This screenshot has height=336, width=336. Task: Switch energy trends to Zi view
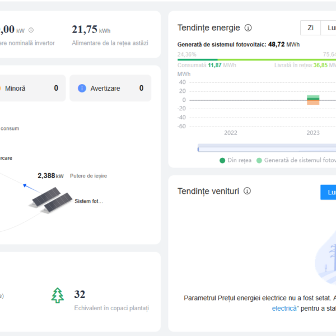click(x=310, y=28)
